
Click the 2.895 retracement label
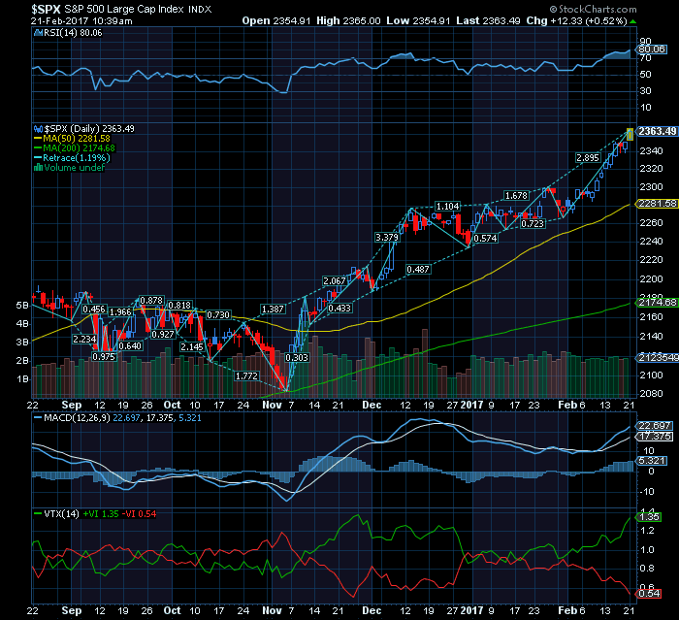588,158
